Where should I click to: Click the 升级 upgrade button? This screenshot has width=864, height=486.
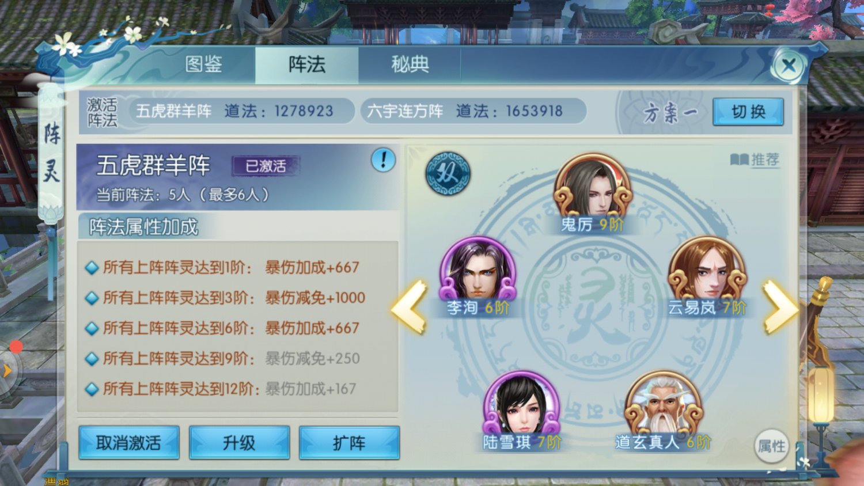[x=239, y=443]
